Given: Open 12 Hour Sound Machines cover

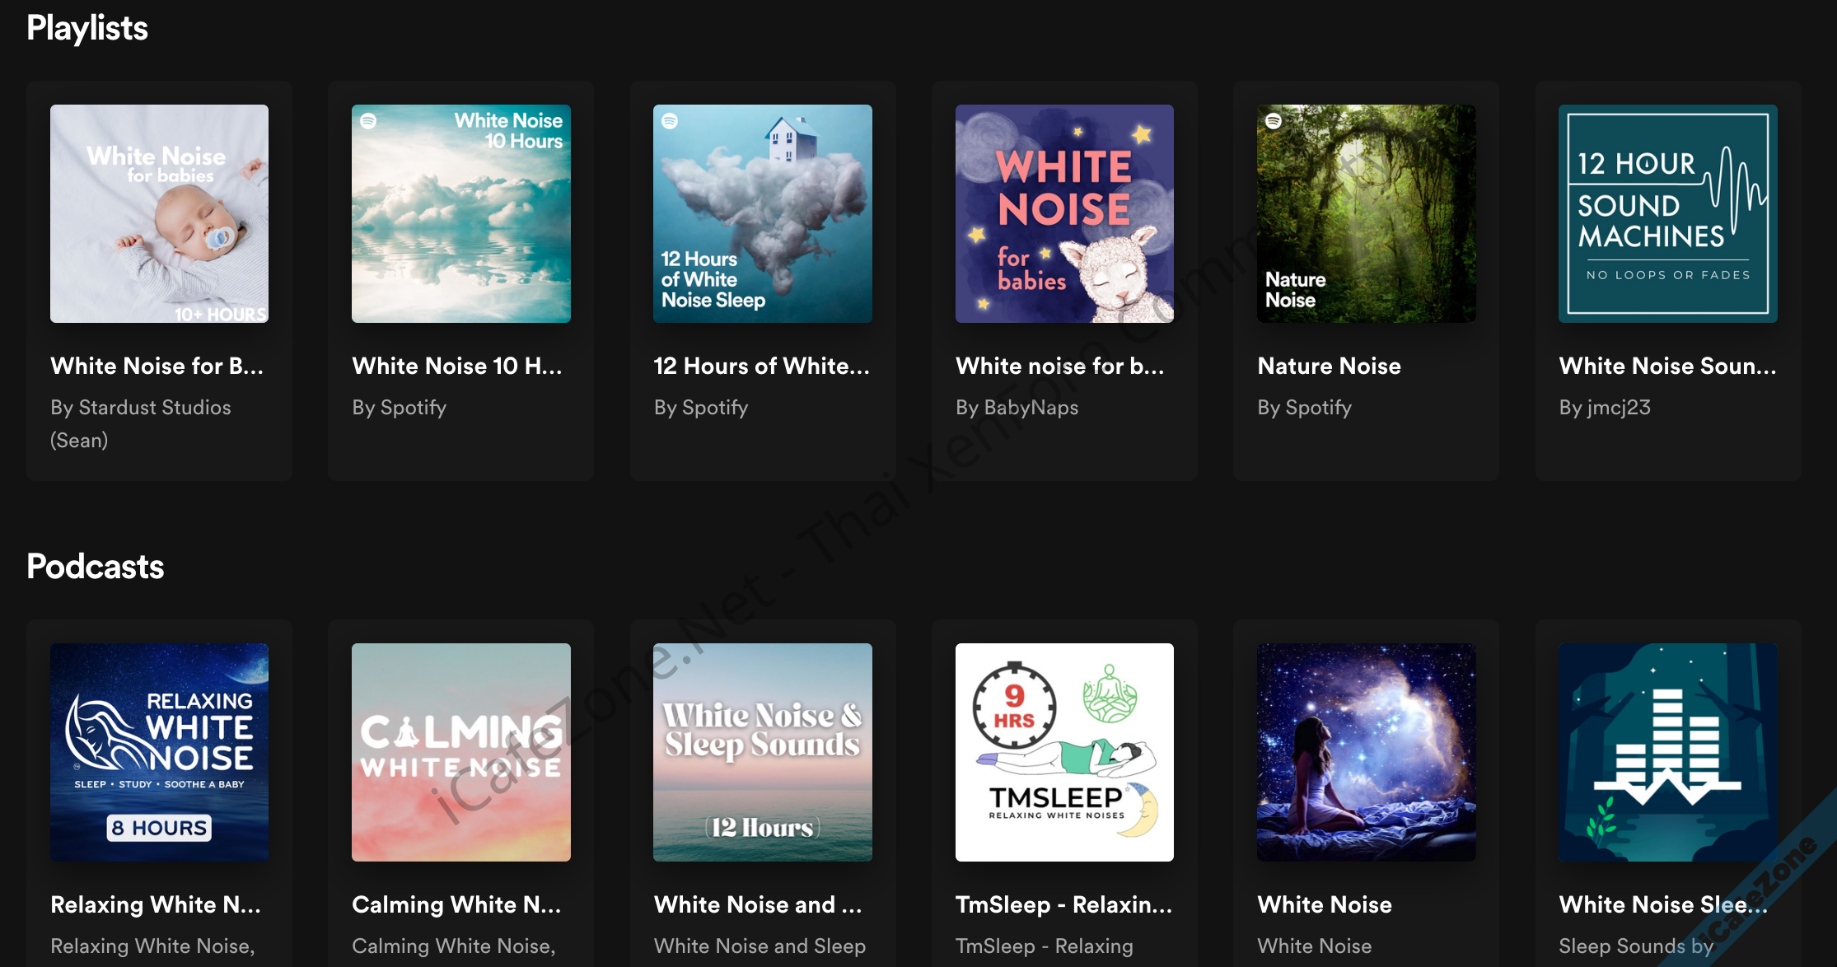Looking at the screenshot, I should click(1667, 213).
